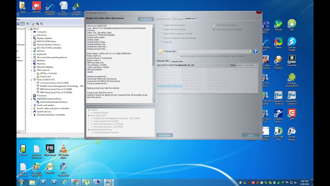The image size is (330, 186).
Task: Switch to the Testpoint files tab
Action: tap(177, 61)
